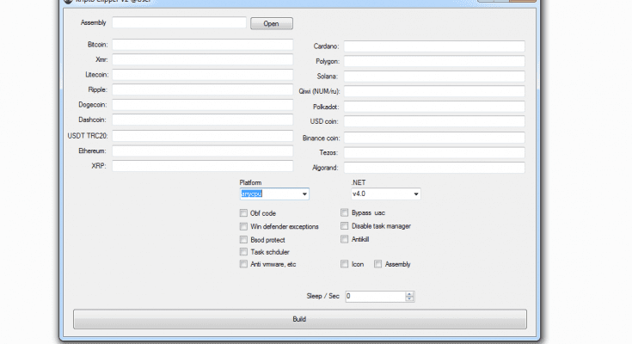The image size is (632, 344).
Task: Focus the Bitcoin input field
Action: (202, 44)
